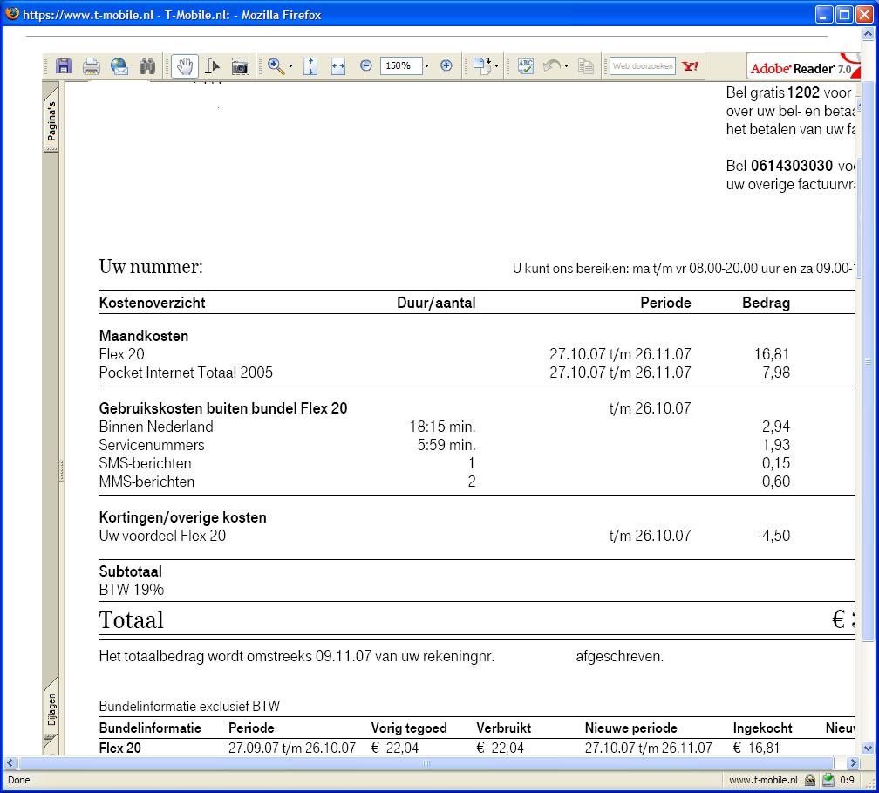Click the 'BTW 19%' line
879x793 pixels.
[x=131, y=590]
